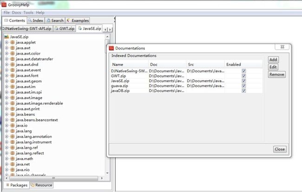Select the Contents tab
The height and width of the screenshot is (192, 302).
pyautogui.click(x=15, y=20)
